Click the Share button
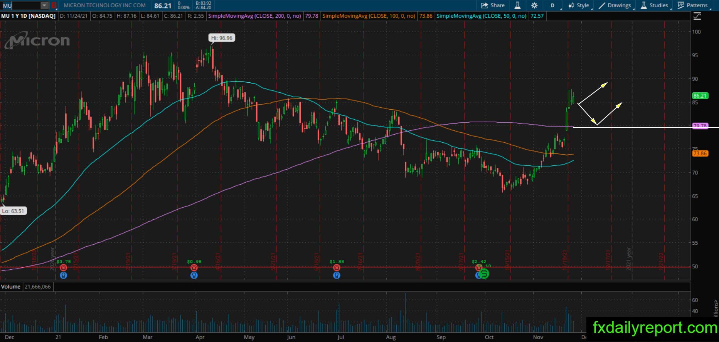This screenshot has width=719, height=342. (x=493, y=5)
